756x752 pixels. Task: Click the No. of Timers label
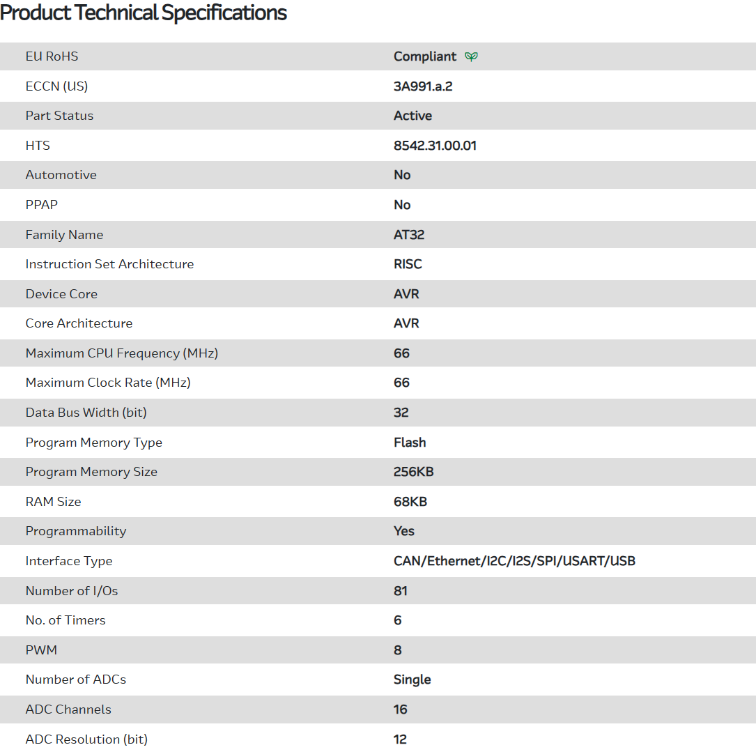click(65, 620)
